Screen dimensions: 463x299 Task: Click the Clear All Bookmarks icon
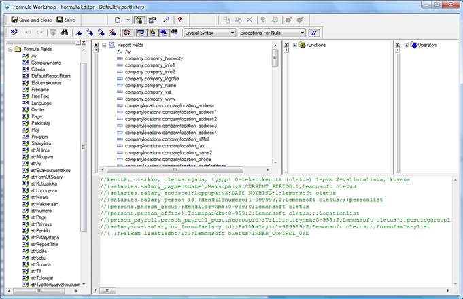tap(112, 33)
